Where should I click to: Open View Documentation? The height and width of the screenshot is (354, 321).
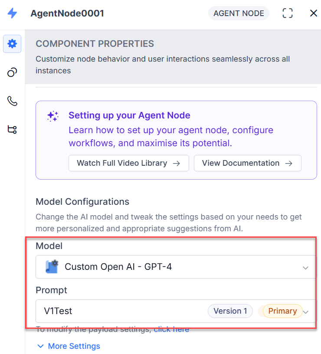[x=247, y=163]
